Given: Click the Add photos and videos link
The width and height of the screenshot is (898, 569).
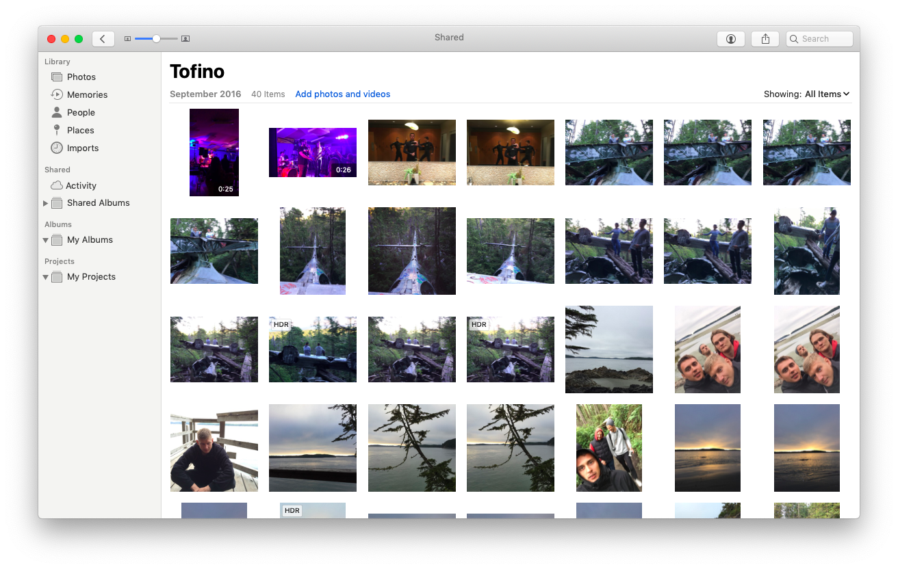Looking at the screenshot, I should (x=343, y=94).
